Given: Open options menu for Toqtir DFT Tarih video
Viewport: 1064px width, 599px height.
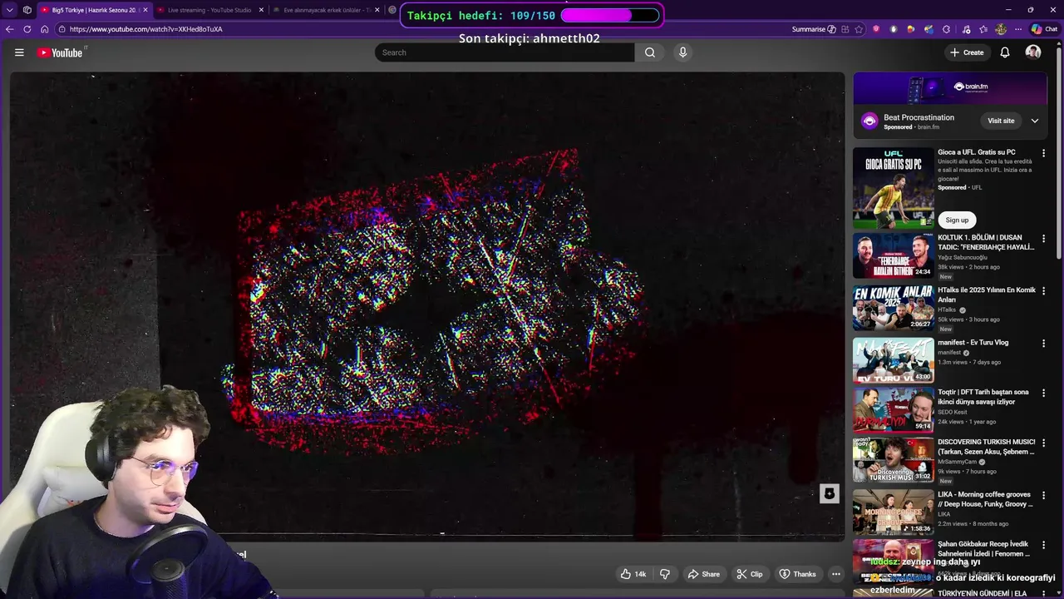Looking at the screenshot, I should (x=1044, y=394).
